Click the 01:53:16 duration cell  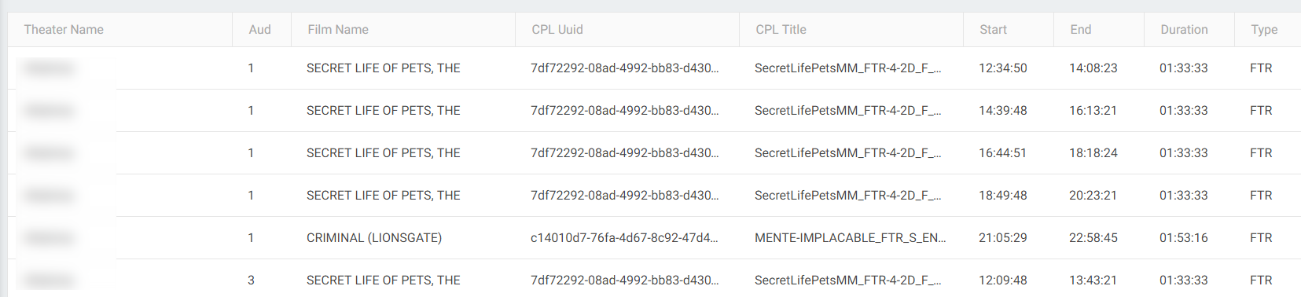point(1183,238)
